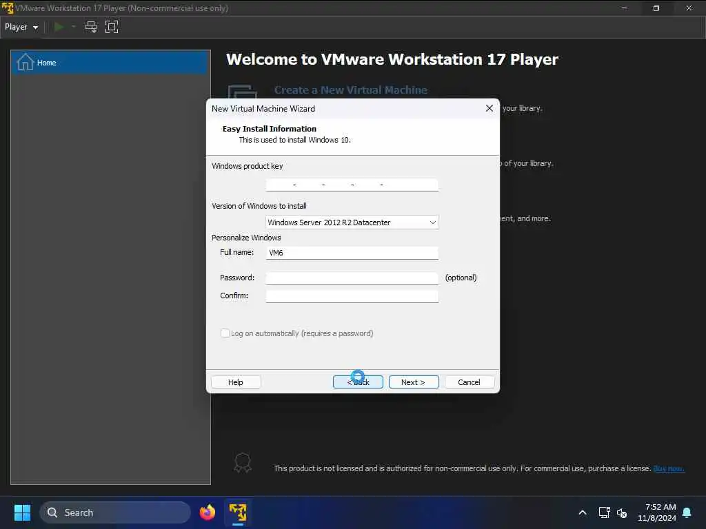Open the Player menu dropdown
Screen dimensions: 706x529
click(21, 27)
